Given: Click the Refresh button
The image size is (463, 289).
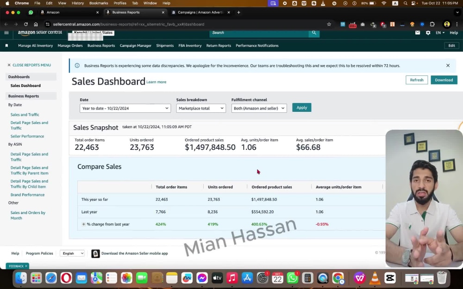Looking at the screenshot, I should 417,80.
